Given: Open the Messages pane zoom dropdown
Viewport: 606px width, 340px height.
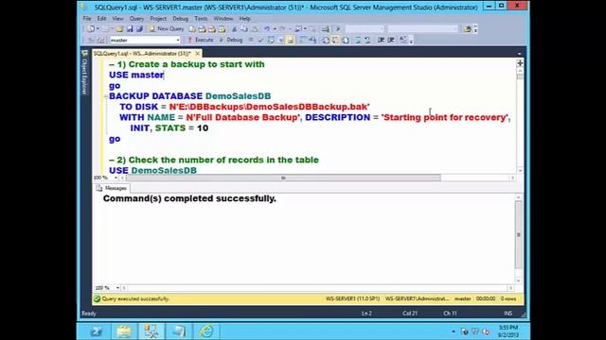Looking at the screenshot, I should pos(117,288).
